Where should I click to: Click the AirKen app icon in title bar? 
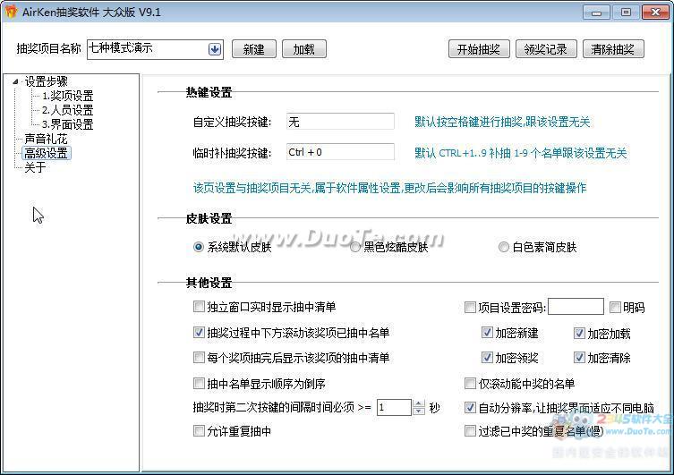tap(11, 12)
